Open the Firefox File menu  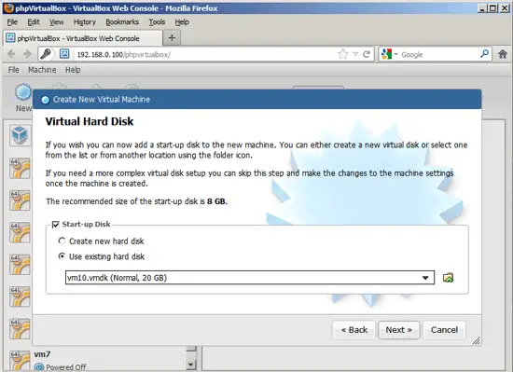12,21
